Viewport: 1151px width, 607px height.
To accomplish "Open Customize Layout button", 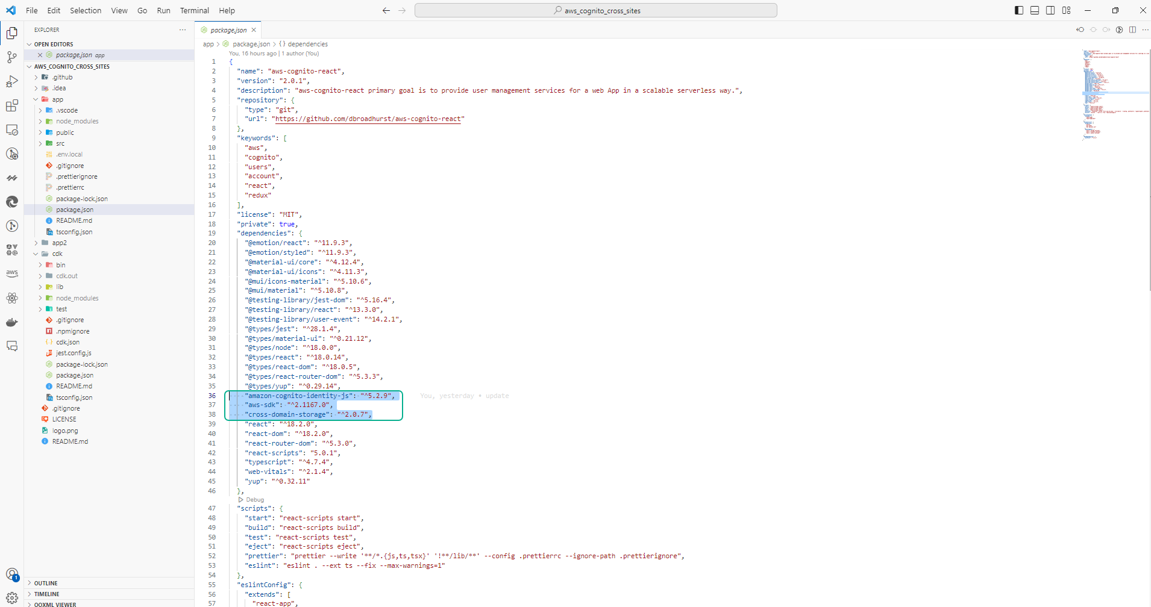I will pyautogui.click(x=1067, y=10).
